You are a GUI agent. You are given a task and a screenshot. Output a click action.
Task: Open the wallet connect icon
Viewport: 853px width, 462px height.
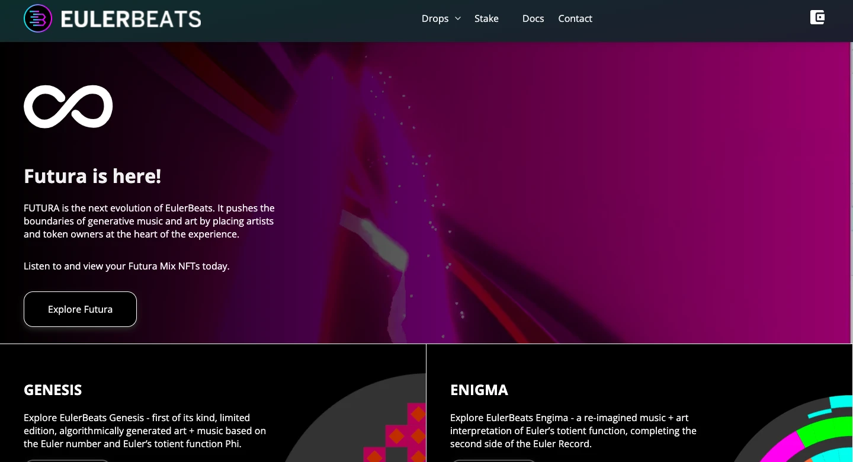[x=817, y=17]
